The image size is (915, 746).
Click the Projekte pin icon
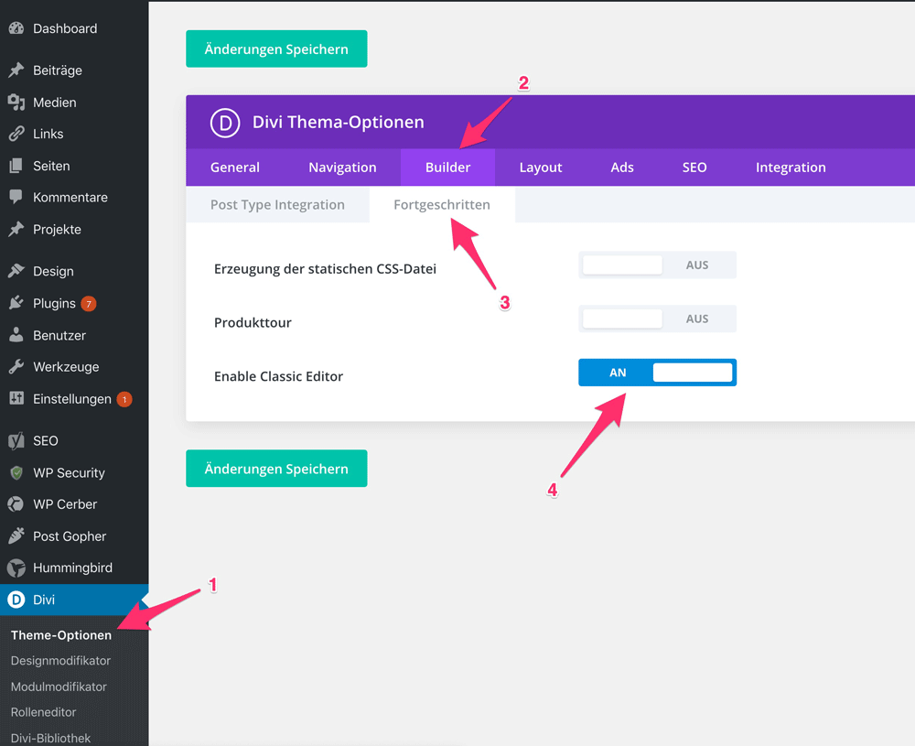[16, 229]
